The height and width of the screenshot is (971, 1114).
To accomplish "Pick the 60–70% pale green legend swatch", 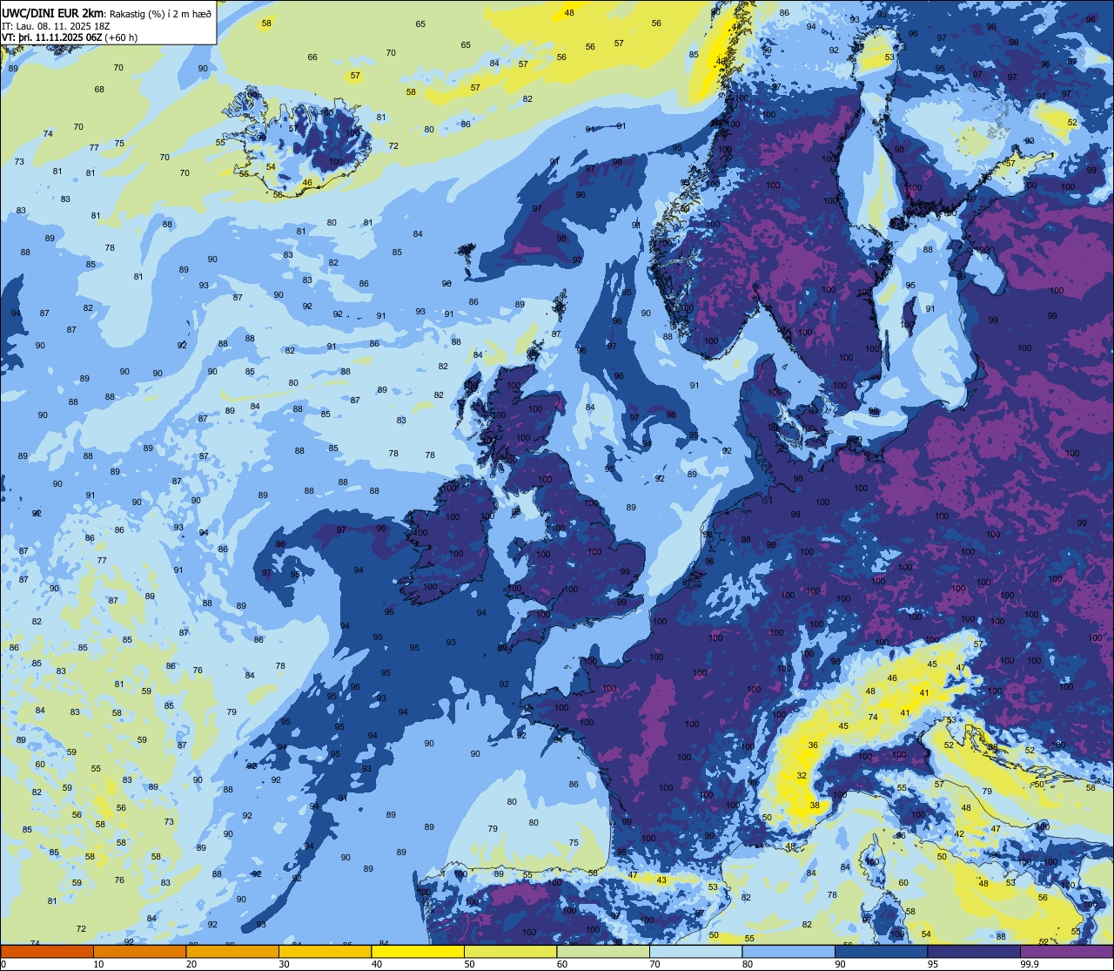I will pos(602,951).
